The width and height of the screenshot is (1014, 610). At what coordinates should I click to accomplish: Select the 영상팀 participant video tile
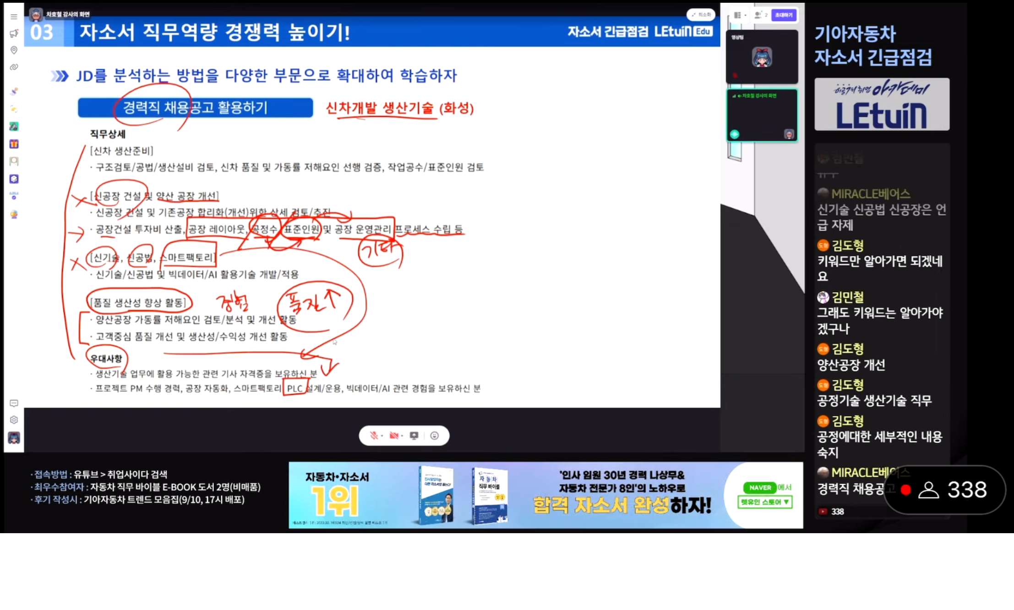coord(762,57)
